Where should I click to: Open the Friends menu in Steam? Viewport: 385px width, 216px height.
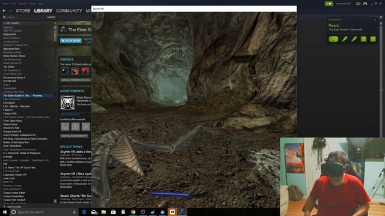22,4
